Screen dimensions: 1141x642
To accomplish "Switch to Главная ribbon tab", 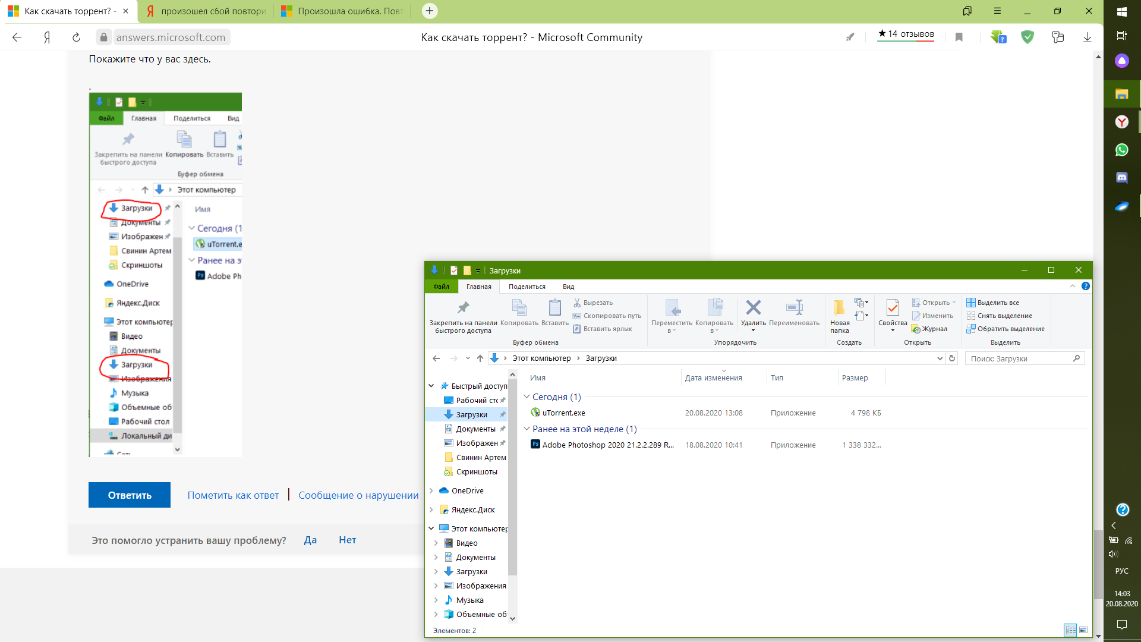I will [478, 287].
